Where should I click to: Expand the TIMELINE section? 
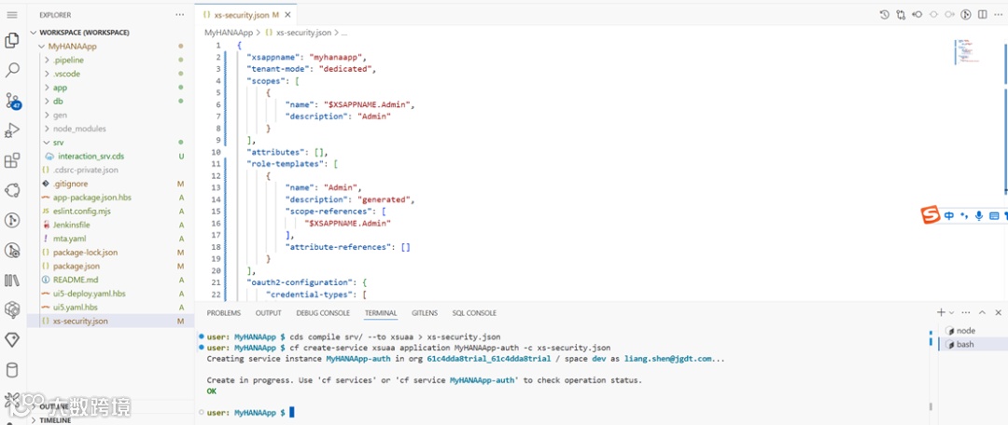click(x=55, y=420)
